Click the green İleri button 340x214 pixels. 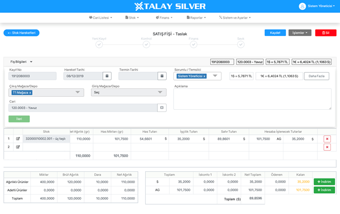click(x=19, y=119)
